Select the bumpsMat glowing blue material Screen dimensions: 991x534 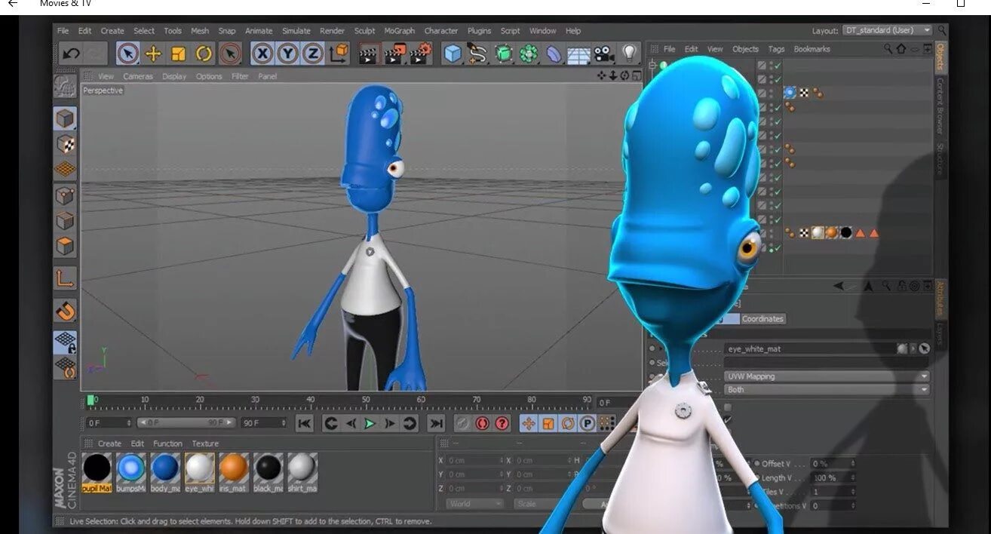click(131, 473)
